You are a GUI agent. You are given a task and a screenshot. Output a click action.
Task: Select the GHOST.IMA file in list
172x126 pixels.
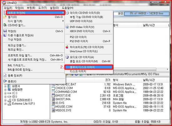(x=63, y=99)
